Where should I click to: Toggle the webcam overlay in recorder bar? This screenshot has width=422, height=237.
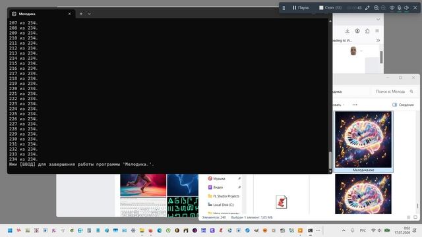tap(392, 8)
